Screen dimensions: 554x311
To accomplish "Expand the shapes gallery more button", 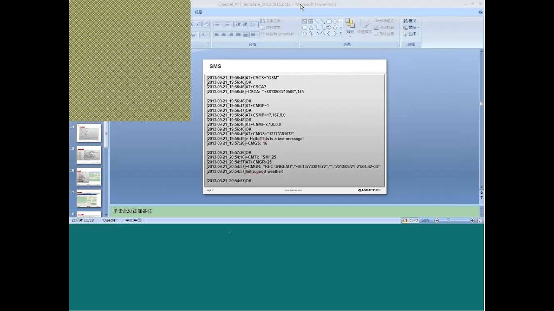I will [341, 34].
